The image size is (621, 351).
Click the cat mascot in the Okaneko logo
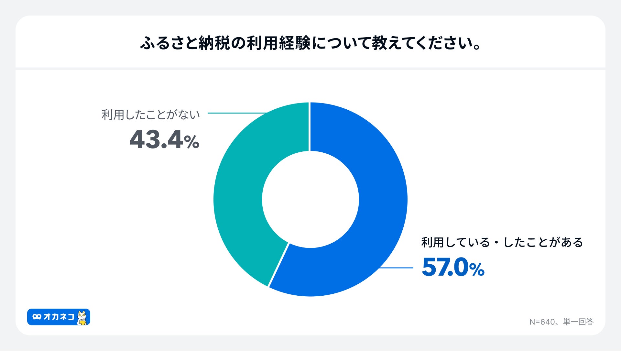[82, 317]
